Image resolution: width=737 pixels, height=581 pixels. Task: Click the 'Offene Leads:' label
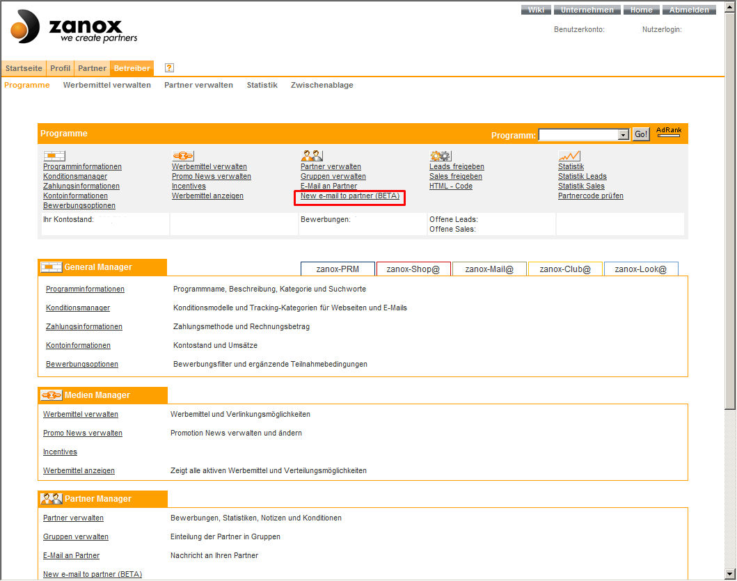pyautogui.click(x=454, y=219)
